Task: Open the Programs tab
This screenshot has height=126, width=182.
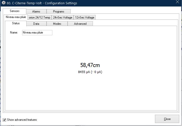Action: 59,11
